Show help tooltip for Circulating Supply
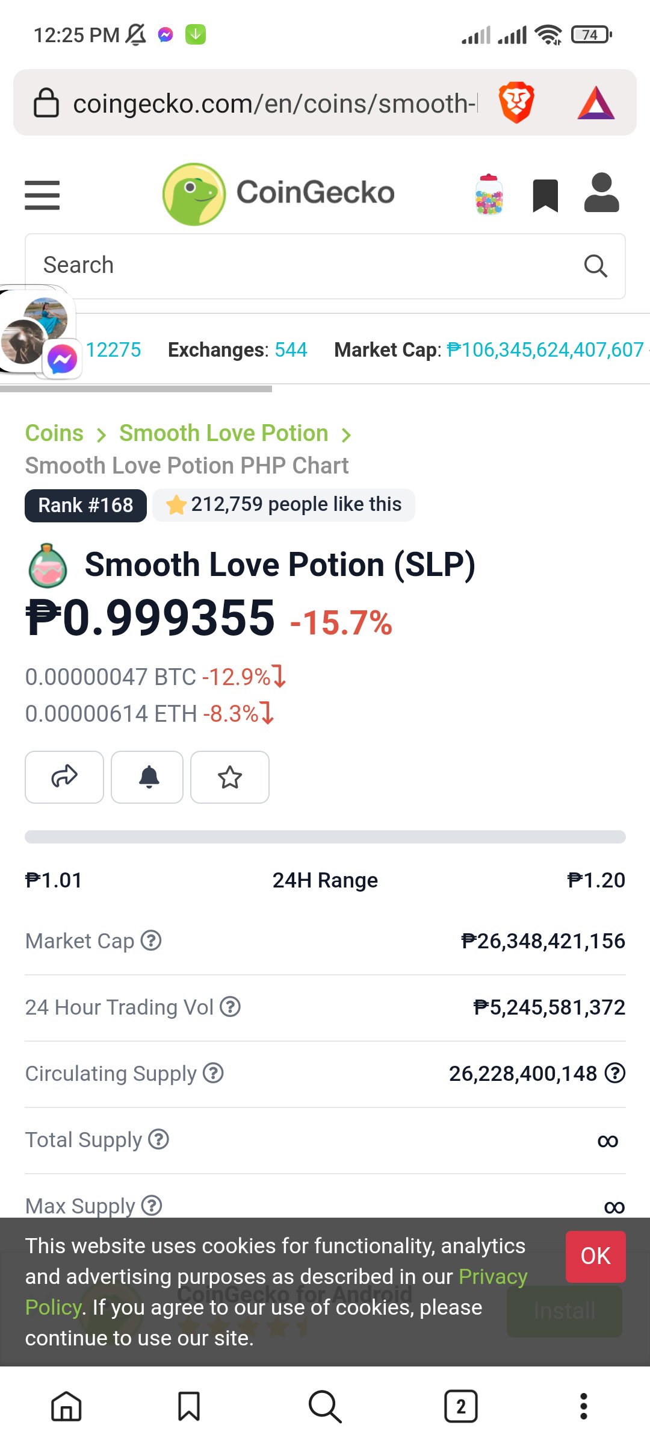Image resolution: width=650 pixels, height=1446 pixels. pos(213,1072)
